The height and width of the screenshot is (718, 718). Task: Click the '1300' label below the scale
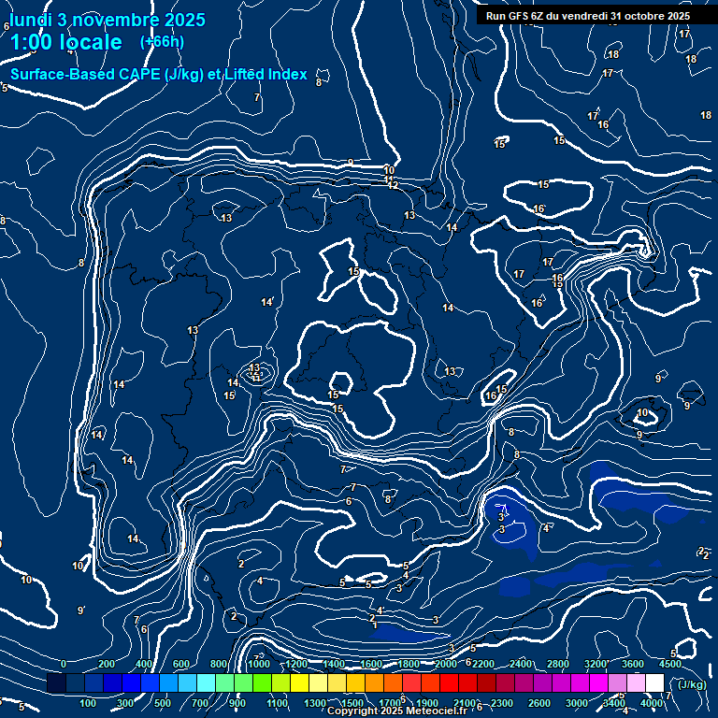point(315,703)
